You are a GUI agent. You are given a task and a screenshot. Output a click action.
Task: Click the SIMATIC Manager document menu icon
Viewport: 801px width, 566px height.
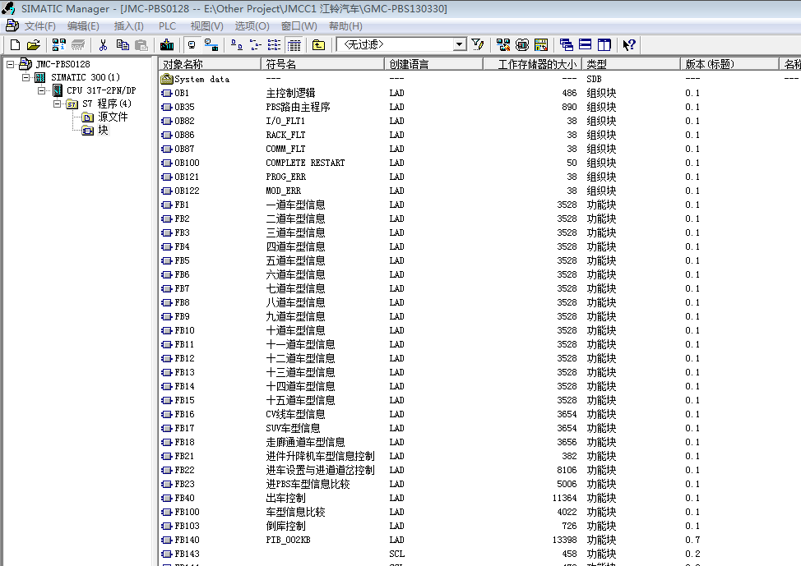(x=12, y=25)
